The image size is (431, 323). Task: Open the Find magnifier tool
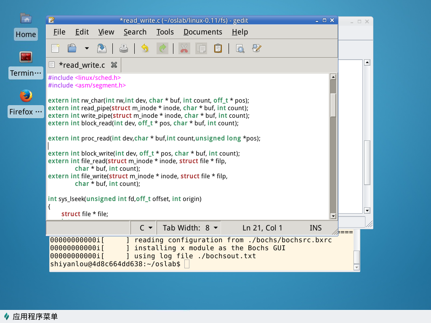(x=240, y=48)
